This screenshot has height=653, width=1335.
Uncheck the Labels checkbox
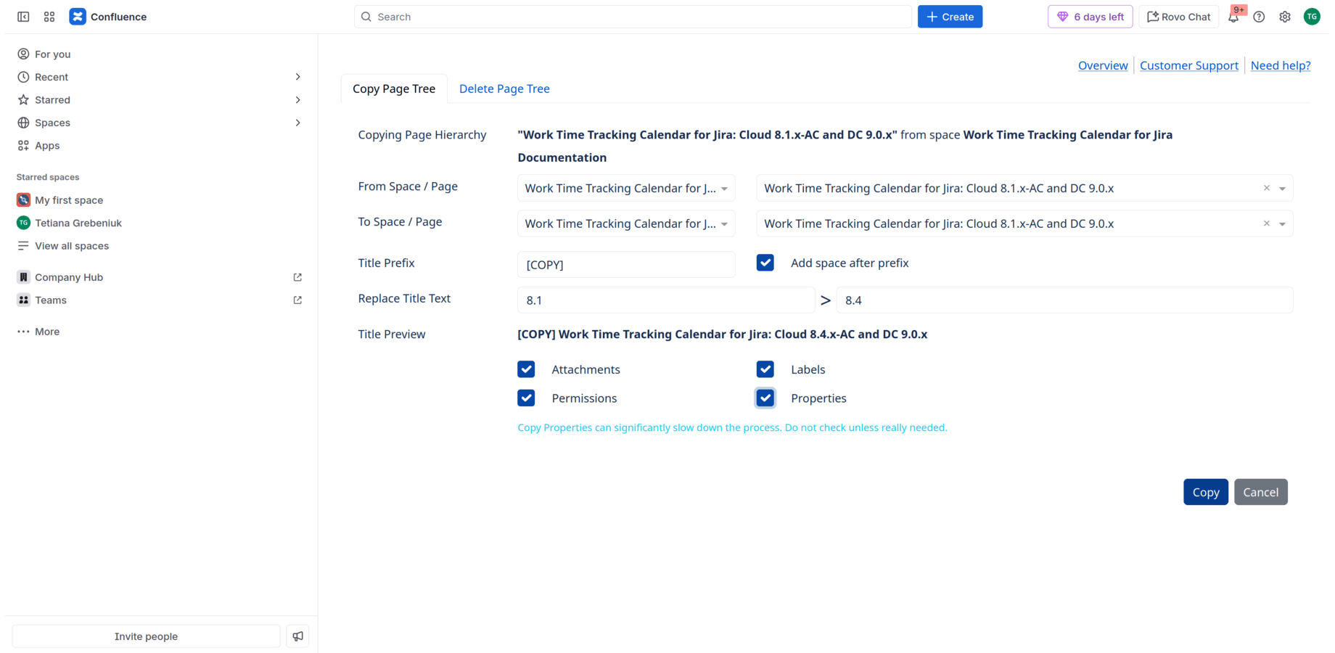(765, 369)
